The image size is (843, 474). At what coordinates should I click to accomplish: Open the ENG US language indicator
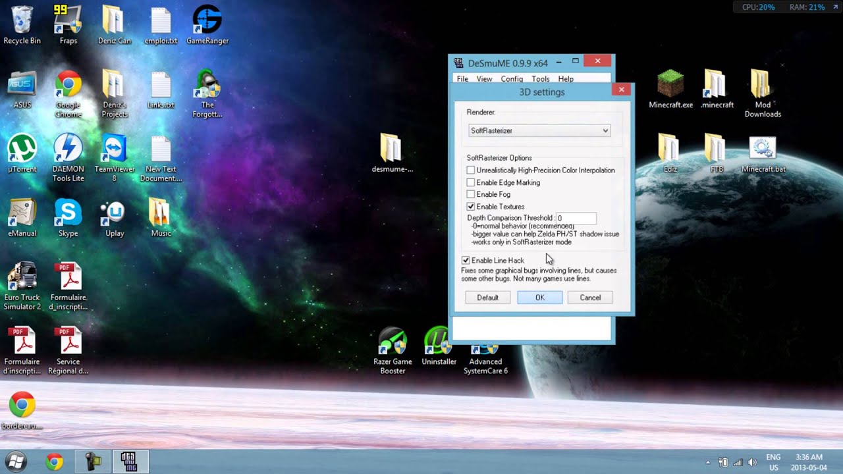[774, 461]
